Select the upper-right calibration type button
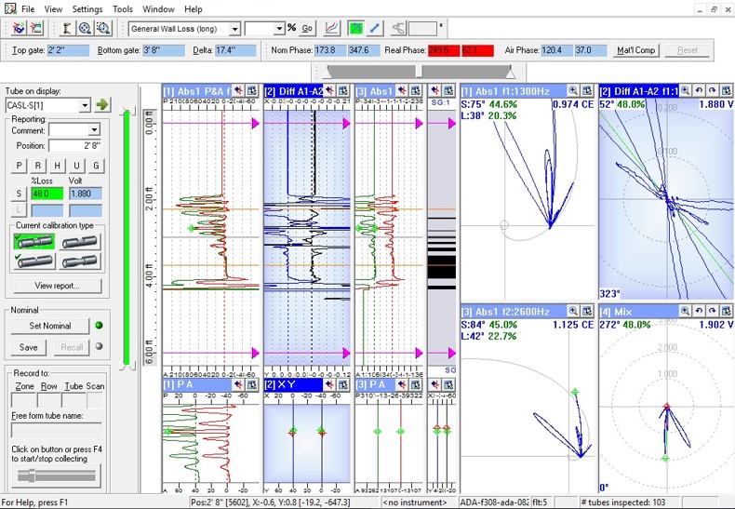Image resolution: width=735 pixels, height=509 pixels. coord(80,241)
